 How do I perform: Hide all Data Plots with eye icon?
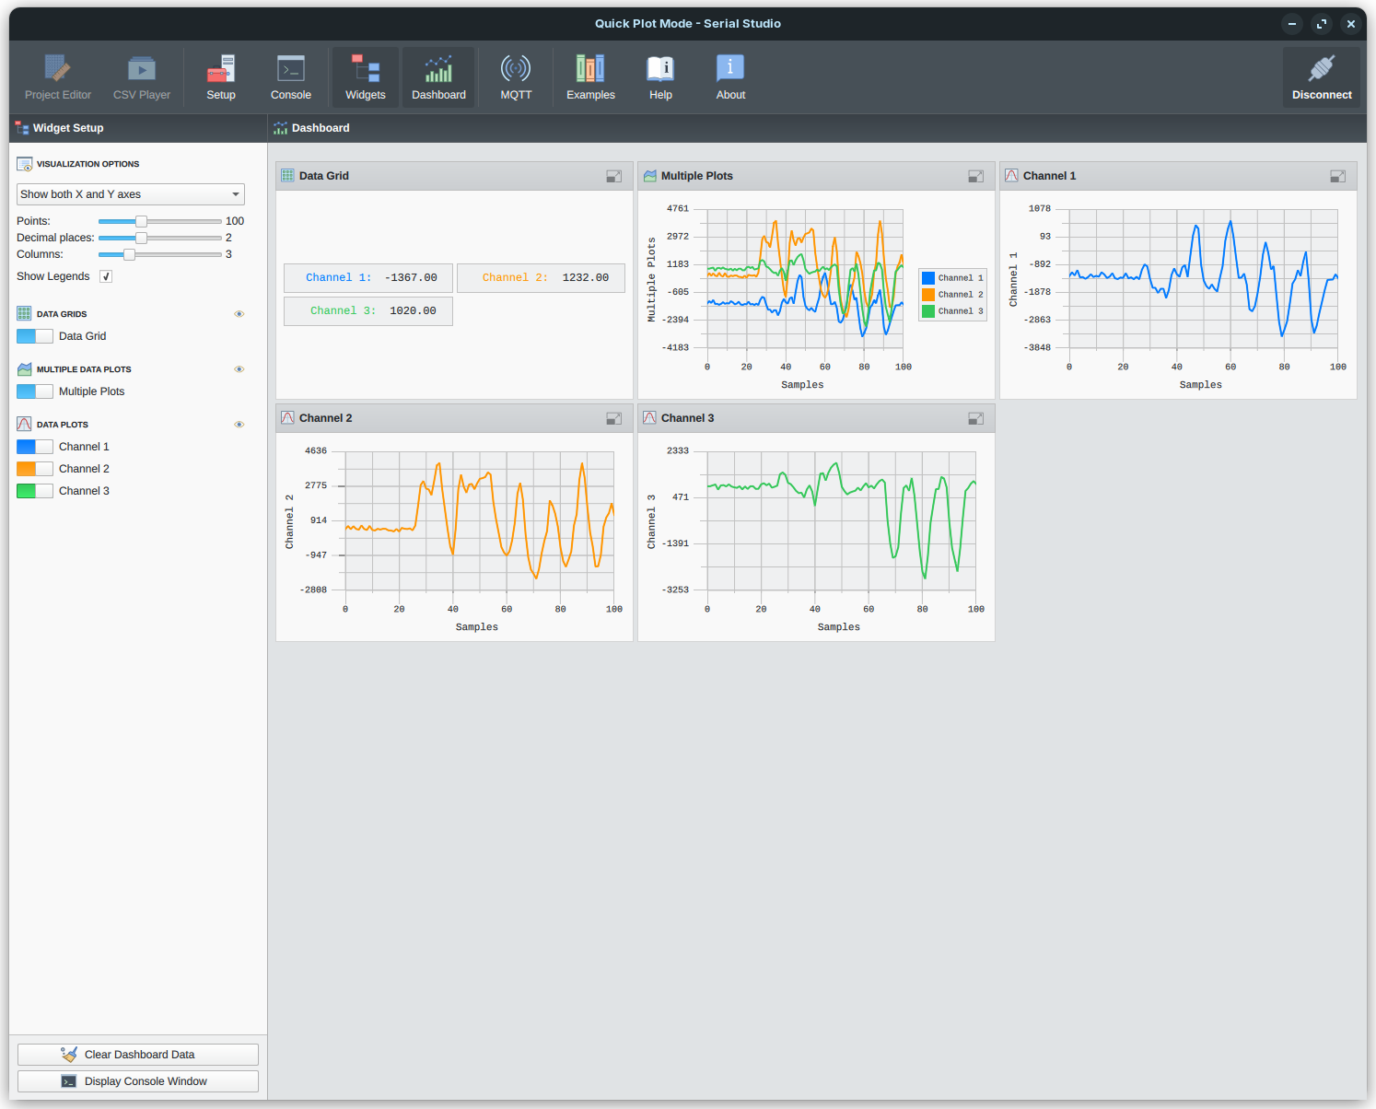pos(239,425)
